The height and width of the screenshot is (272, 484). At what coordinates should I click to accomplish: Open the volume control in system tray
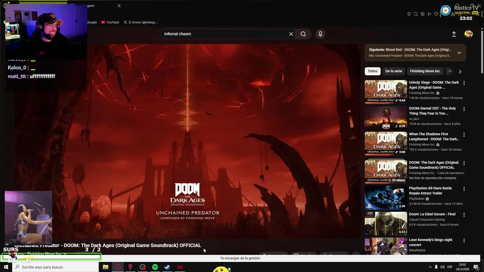pyautogui.click(x=442, y=267)
